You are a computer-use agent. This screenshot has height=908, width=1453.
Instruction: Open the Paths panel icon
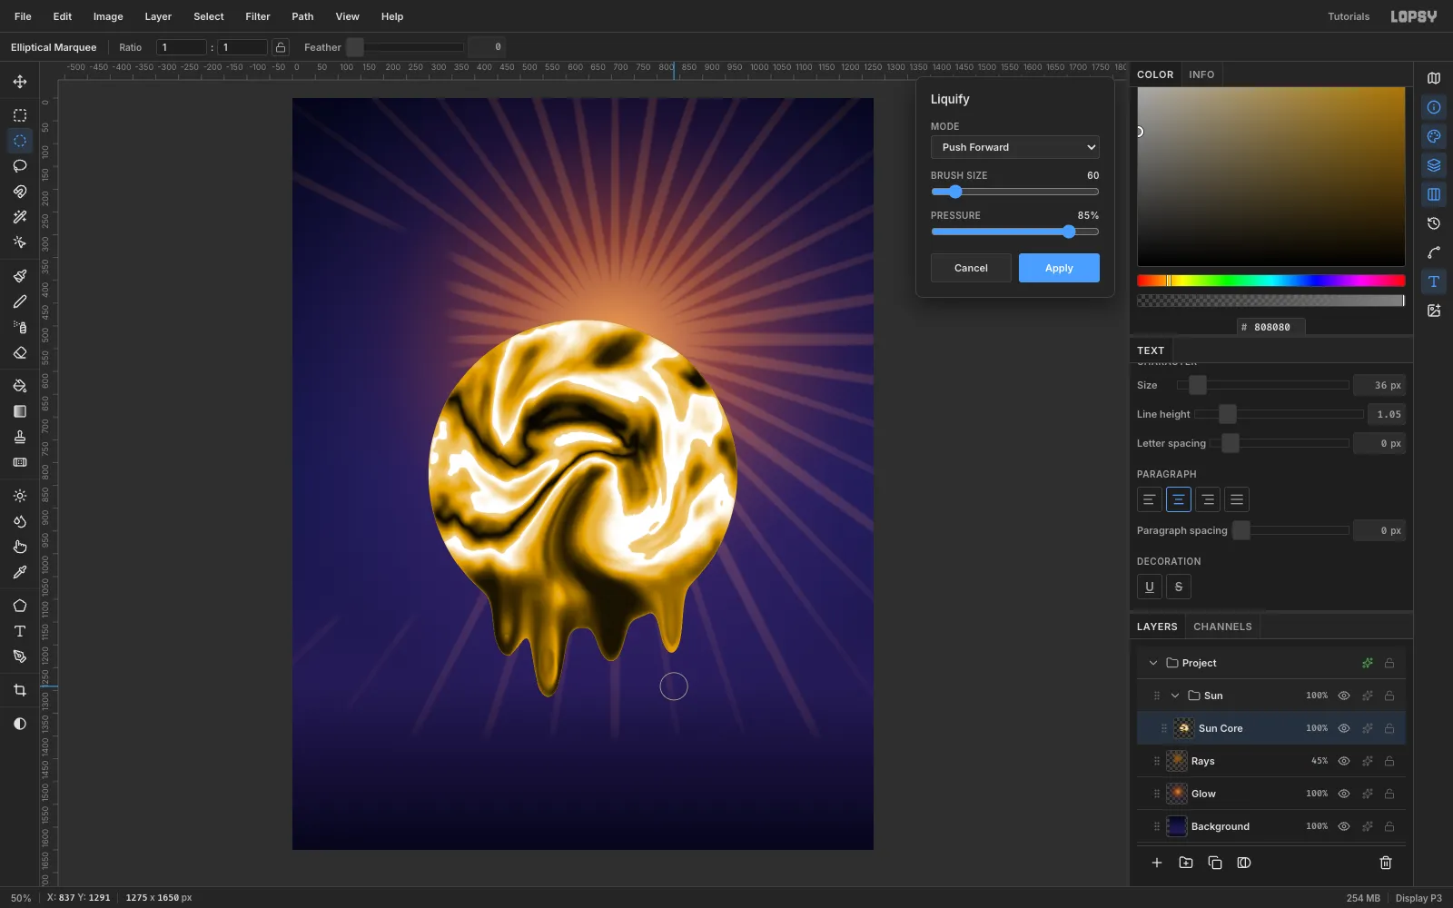pos(1434,252)
